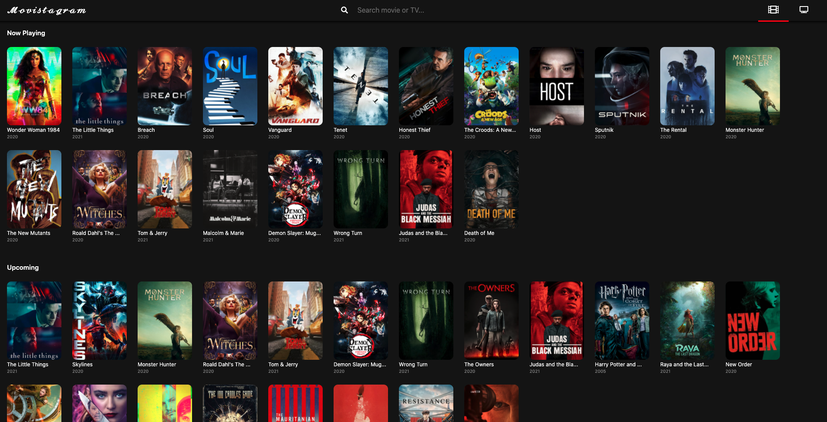This screenshot has height=422, width=827.
Task: Select Tom & Jerry poster in Now Playing
Action: (165, 189)
